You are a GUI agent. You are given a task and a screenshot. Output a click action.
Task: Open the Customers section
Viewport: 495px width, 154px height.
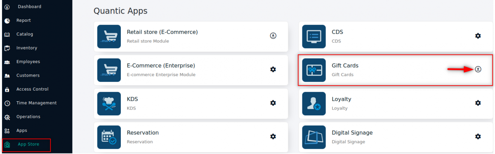28,75
